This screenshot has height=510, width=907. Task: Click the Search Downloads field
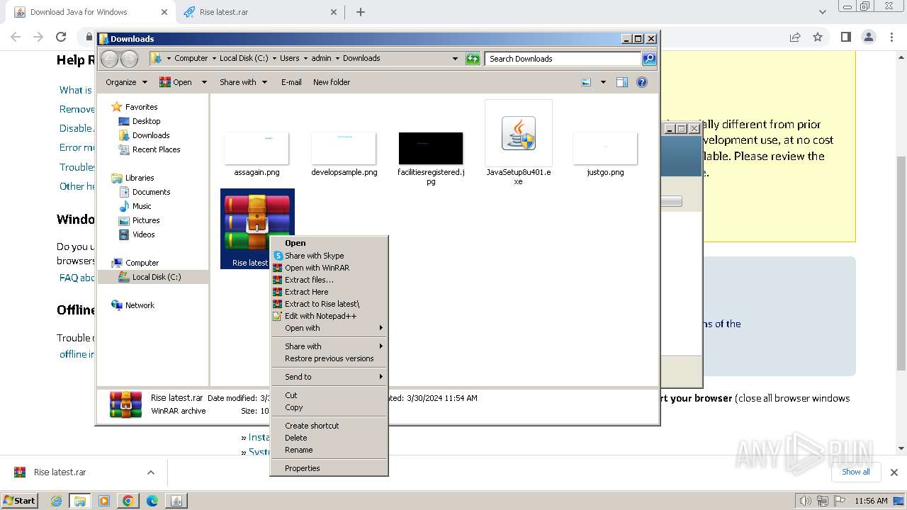point(563,59)
